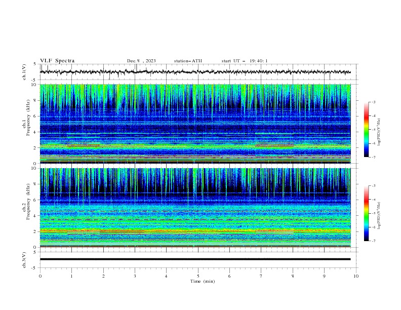Image resolution: width=401 pixels, height=310 pixels.
Task: Click the 'start UT = 19:40: 1' label
Action: (245, 61)
